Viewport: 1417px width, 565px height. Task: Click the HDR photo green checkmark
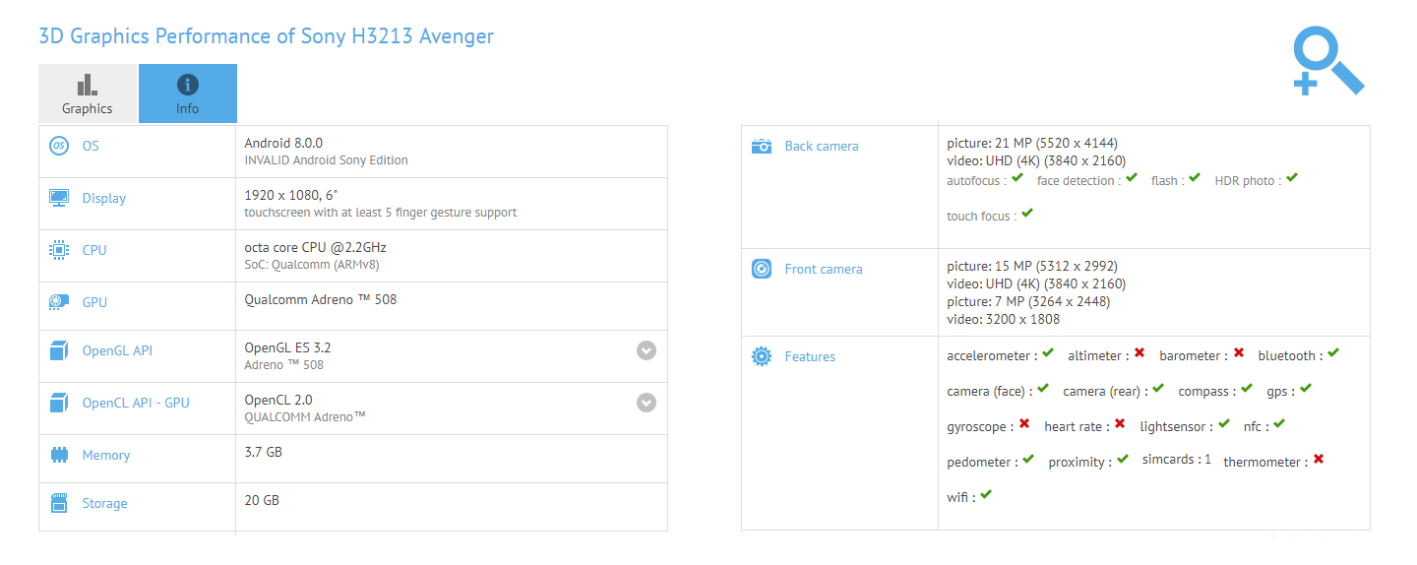[1292, 178]
